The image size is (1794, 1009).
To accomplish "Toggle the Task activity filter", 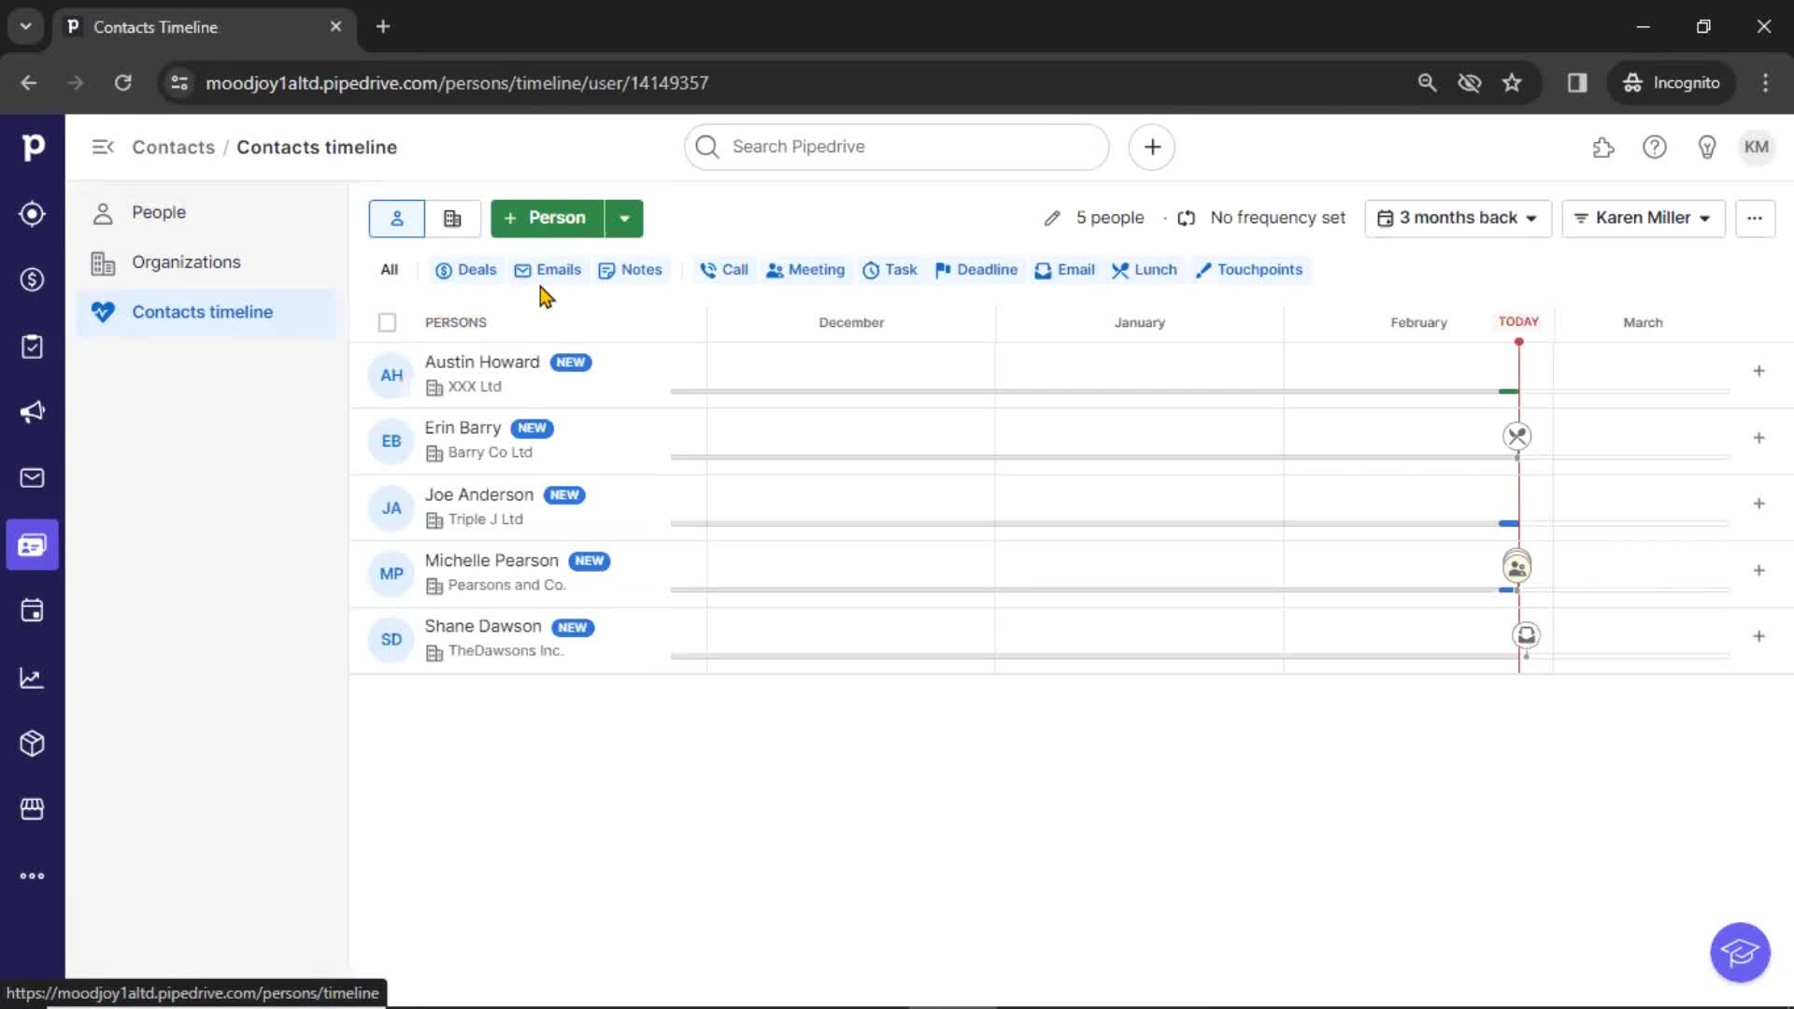I will tap(890, 270).
